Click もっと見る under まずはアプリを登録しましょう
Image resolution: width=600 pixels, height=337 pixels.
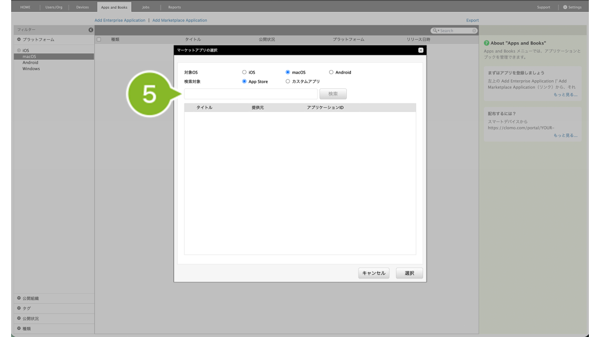565,94
